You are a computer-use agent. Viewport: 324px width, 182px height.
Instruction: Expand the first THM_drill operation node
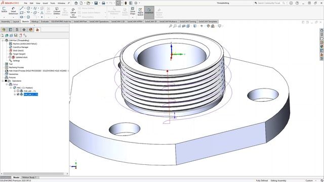15,91
